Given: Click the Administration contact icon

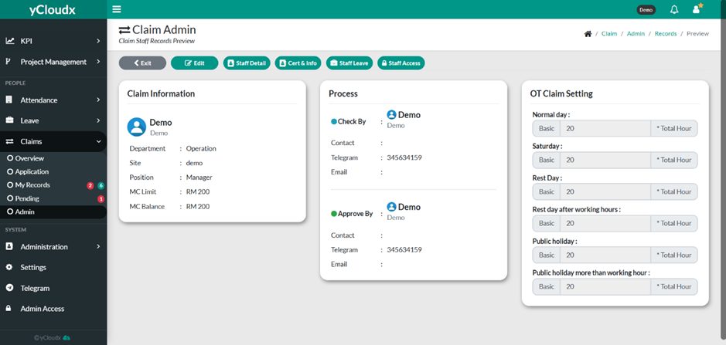Looking at the screenshot, I should pyautogui.click(x=9, y=246).
